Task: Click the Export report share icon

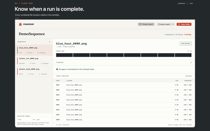Action: point(159,24)
